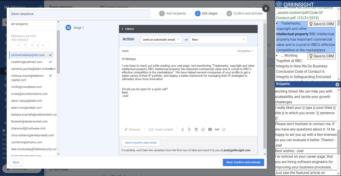Click the Enhance magic wand button
341x176 pixels.
132,129
